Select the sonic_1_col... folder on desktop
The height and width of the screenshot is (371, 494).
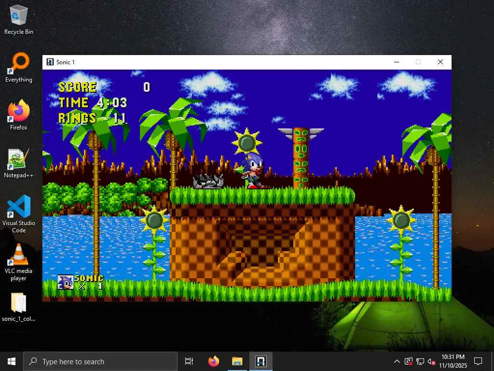pyautogui.click(x=19, y=307)
